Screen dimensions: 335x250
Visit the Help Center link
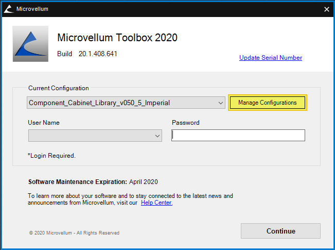point(156,203)
